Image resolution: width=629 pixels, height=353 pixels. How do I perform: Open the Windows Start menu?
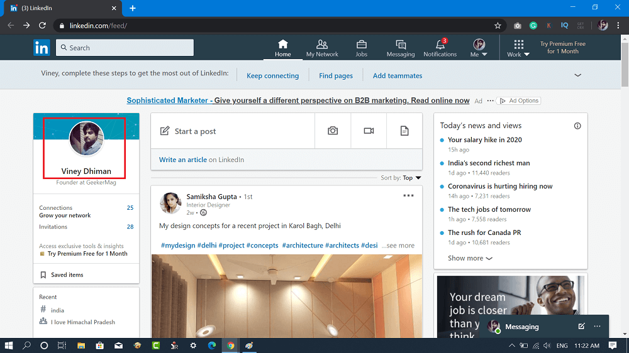tap(8, 345)
